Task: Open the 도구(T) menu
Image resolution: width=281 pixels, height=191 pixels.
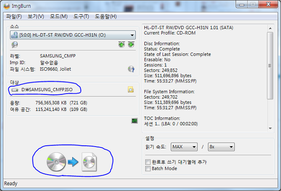Action: tap(81, 16)
